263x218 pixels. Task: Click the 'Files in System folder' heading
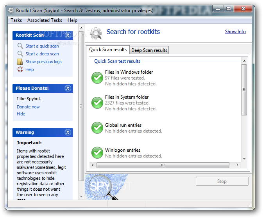[x=127, y=97]
